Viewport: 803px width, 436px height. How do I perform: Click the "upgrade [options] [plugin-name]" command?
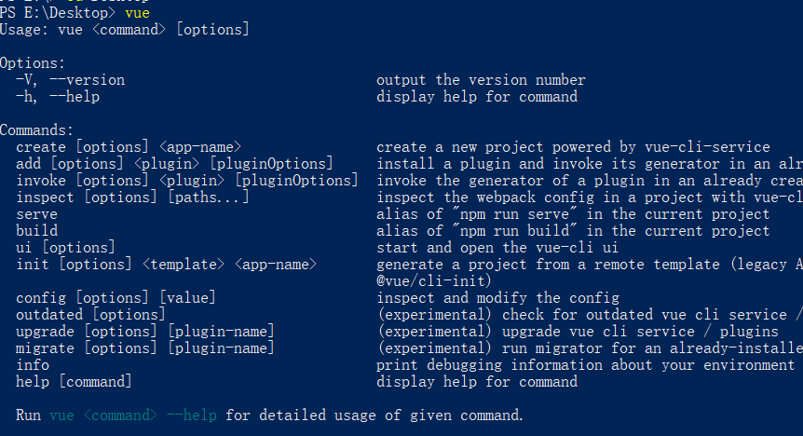point(145,332)
